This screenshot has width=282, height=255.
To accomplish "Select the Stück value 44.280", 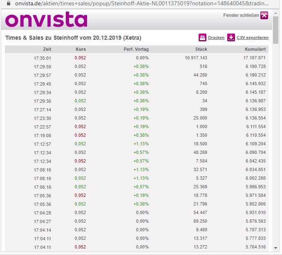I will coord(200,75).
